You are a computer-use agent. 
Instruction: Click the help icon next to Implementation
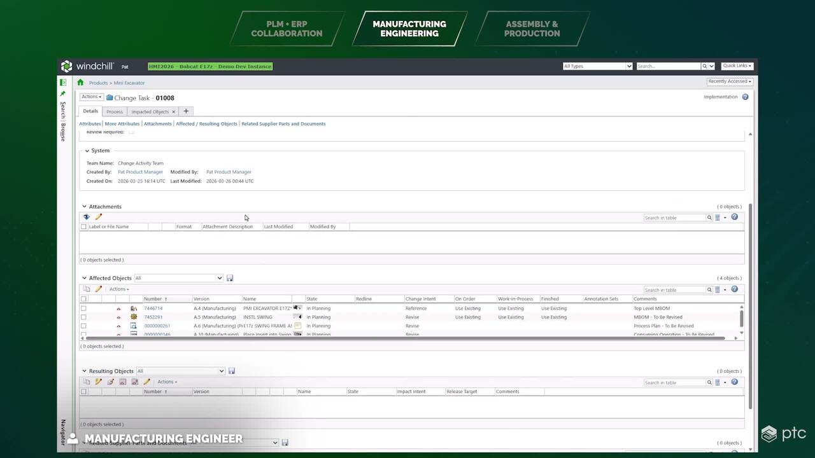pyautogui.click(x=745, y=97)
